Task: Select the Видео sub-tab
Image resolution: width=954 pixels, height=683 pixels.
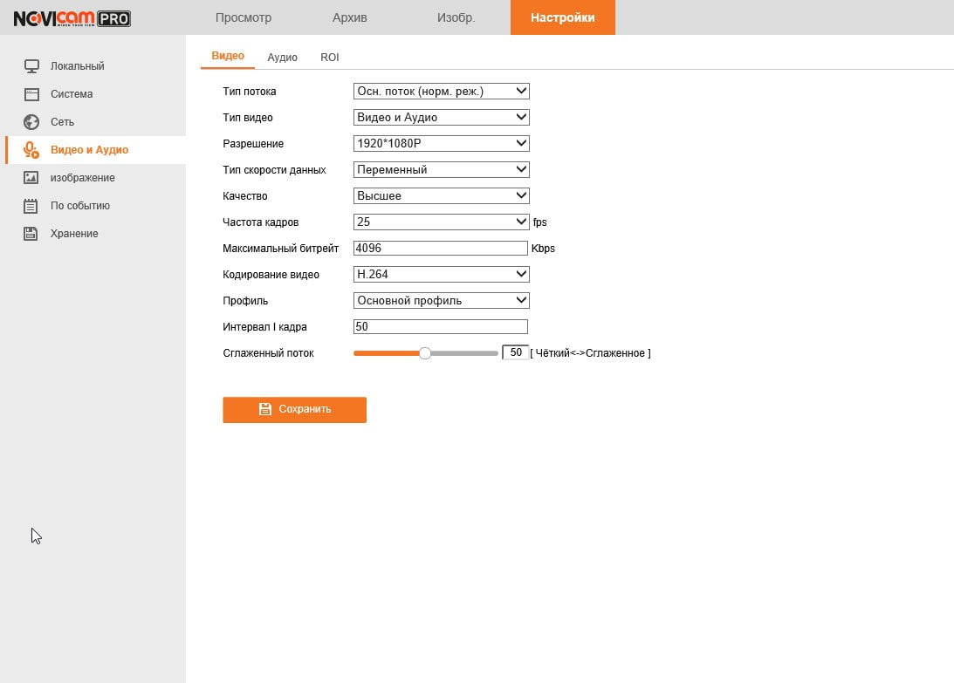Action: (228, 56)
